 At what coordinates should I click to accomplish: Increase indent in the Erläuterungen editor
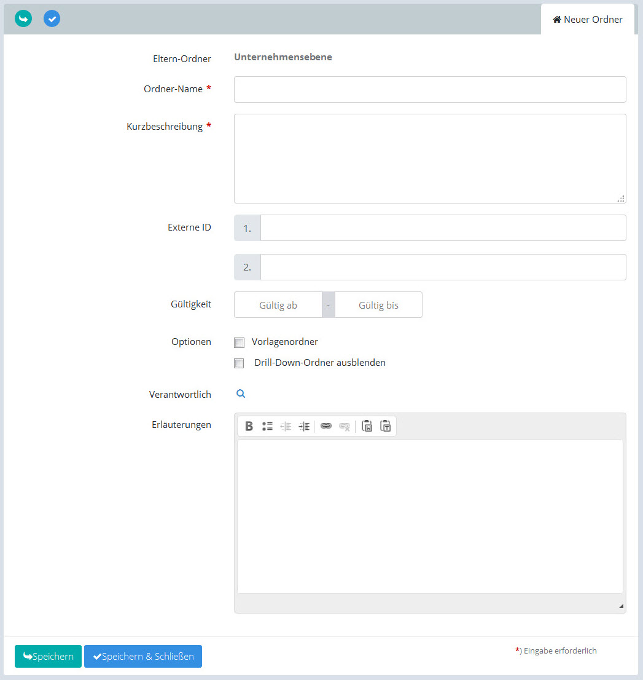click(304, 426)
